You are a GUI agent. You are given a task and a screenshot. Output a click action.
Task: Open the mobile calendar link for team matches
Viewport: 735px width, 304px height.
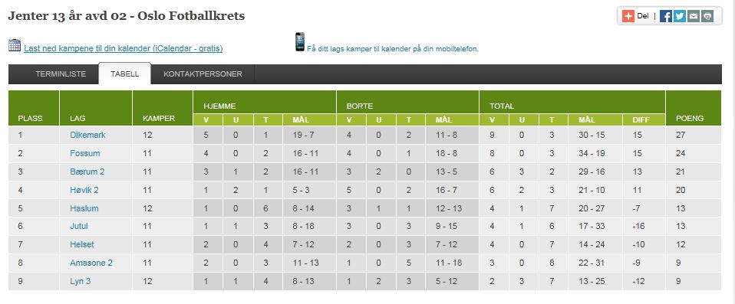tap(393, 49)
